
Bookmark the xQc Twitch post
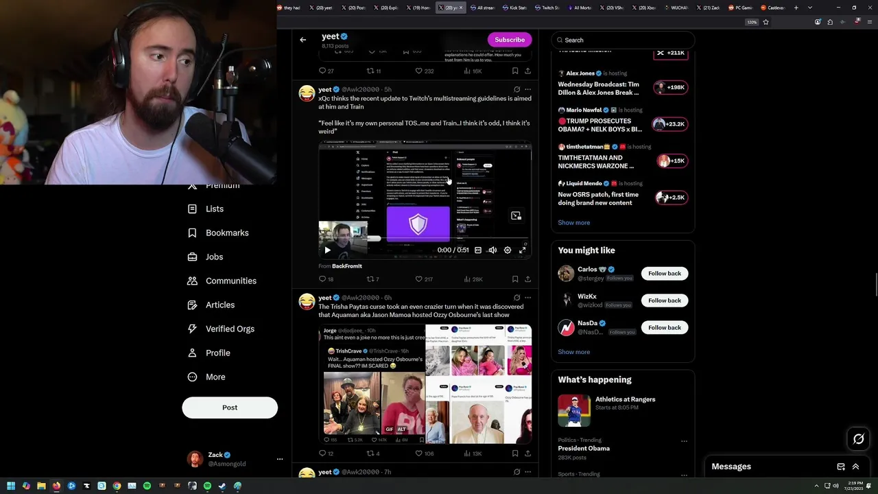(515, 279)
